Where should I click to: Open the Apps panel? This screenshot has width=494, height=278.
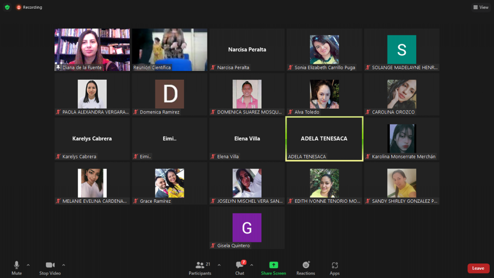[x=334, y=267]
